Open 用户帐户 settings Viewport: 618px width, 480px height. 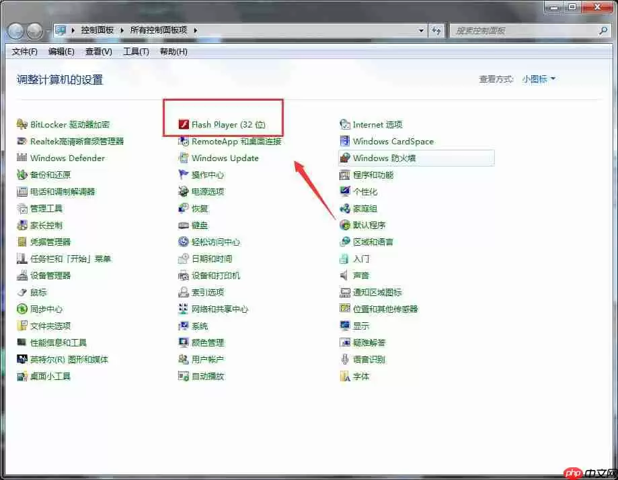[x=209, y=359]
